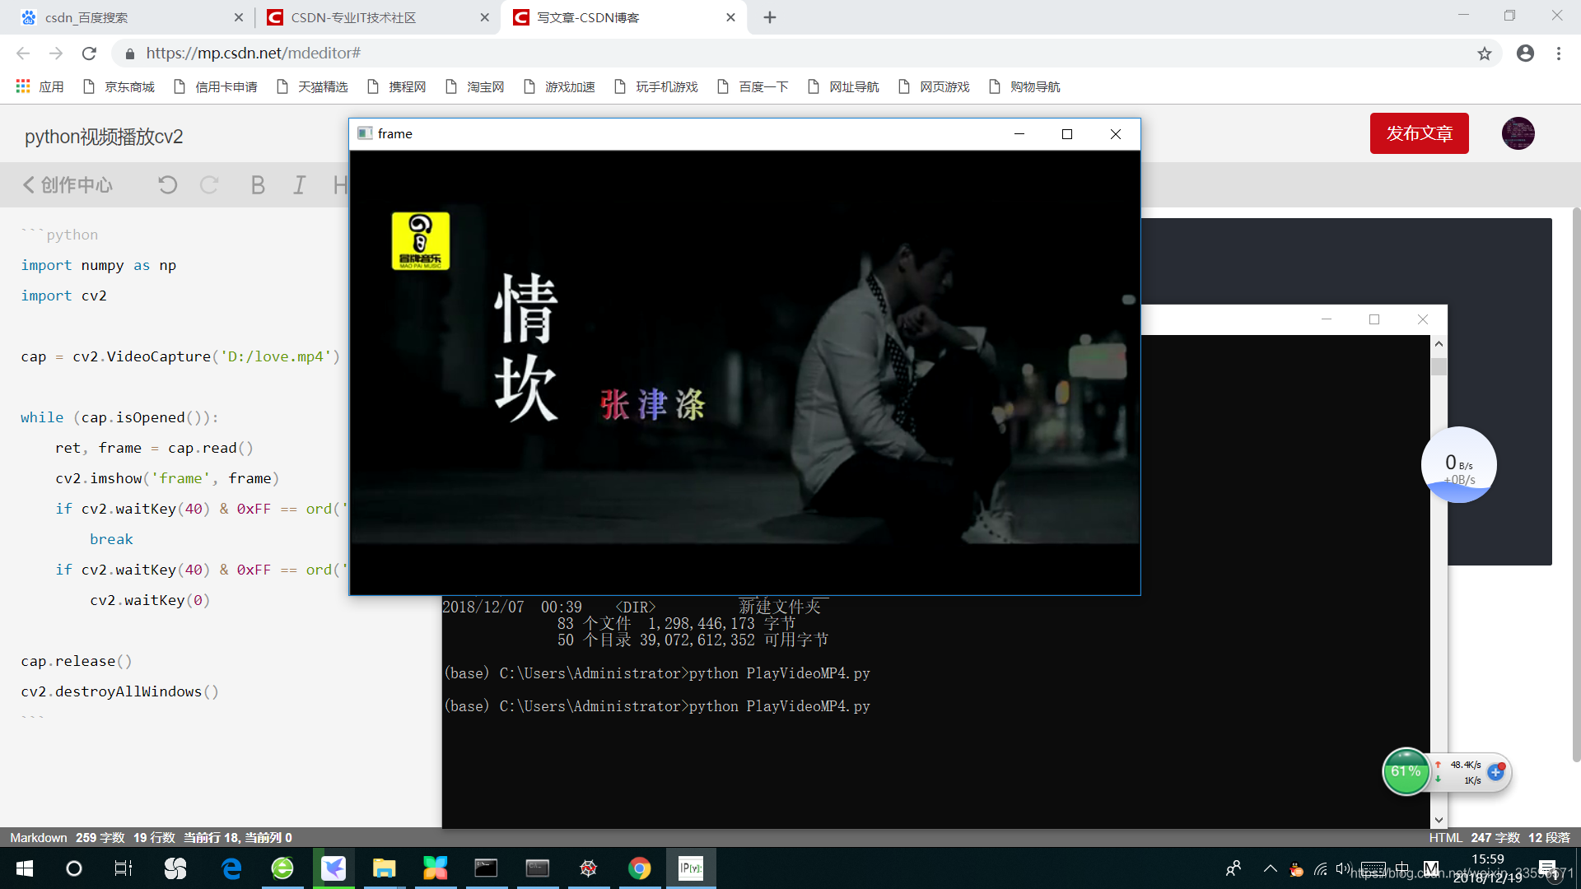1581x889 pixels.
Task: Click the red 发布文章 publish button
Action: pyautogui.click(x=1419, y=133)
